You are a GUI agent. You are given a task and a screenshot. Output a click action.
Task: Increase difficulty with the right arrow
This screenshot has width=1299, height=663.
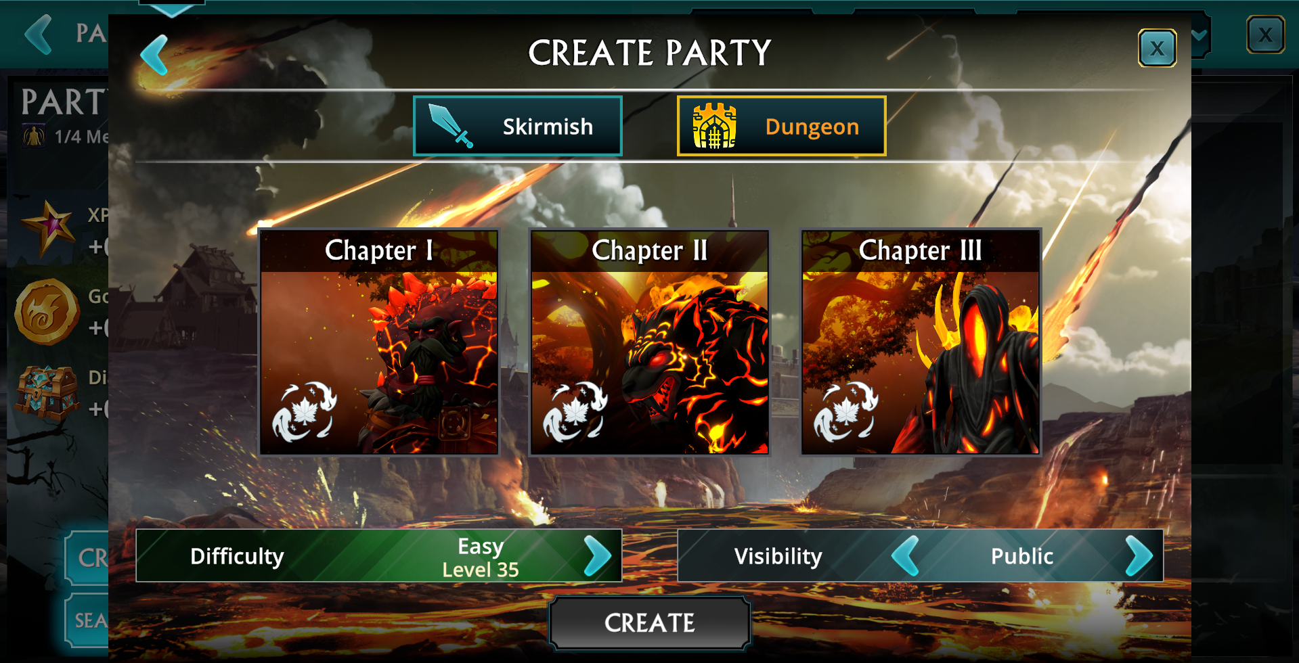pyautogui.click(x=598, y=556)
